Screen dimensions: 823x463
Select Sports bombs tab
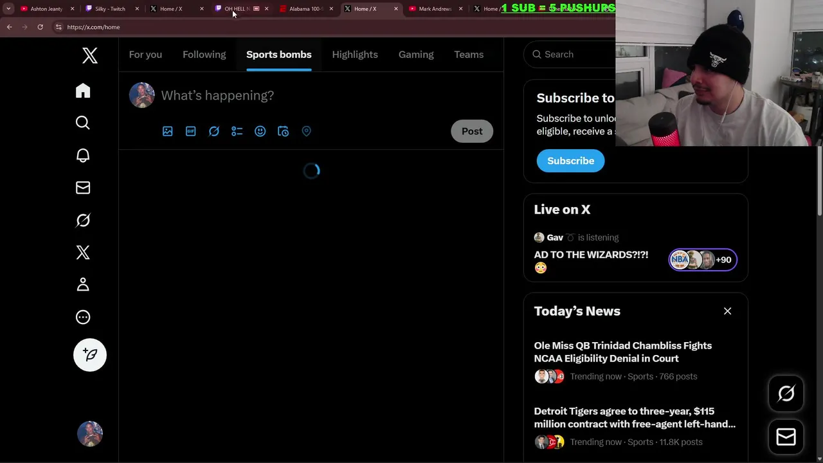279,55
